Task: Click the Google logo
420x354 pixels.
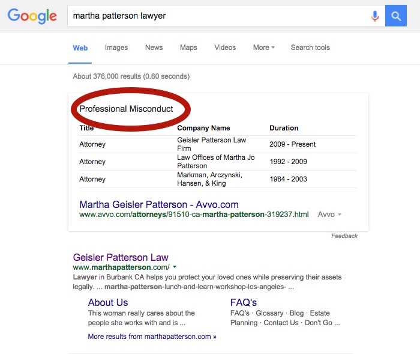Action: (32, 16)
